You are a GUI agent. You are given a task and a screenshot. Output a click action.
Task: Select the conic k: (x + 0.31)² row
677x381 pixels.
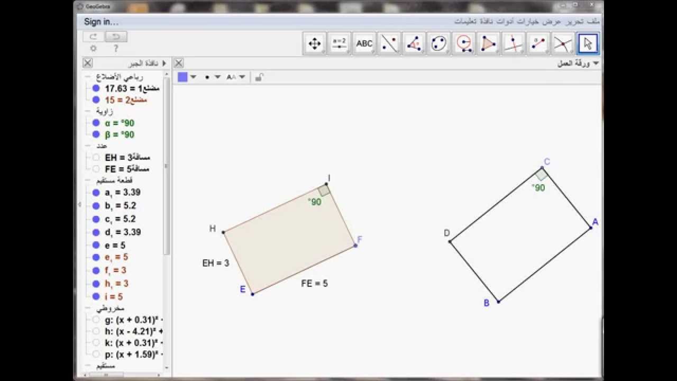pyautogui.click(x=134, y=343)
